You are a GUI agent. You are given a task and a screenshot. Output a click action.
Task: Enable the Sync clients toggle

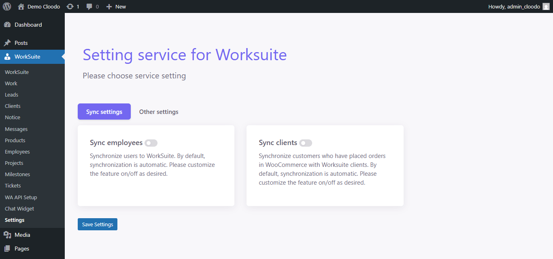306,143
